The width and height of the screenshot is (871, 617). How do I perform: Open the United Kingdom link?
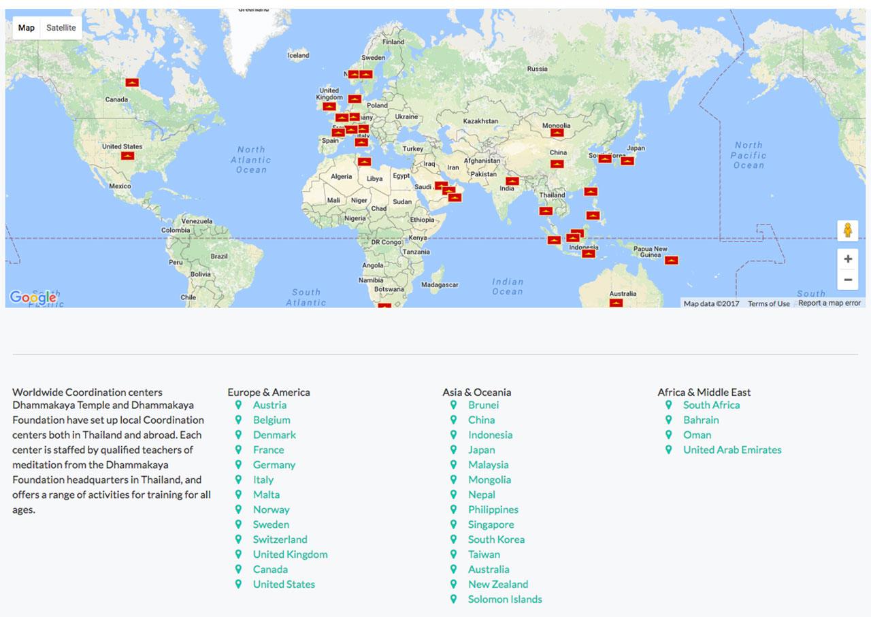291,554
